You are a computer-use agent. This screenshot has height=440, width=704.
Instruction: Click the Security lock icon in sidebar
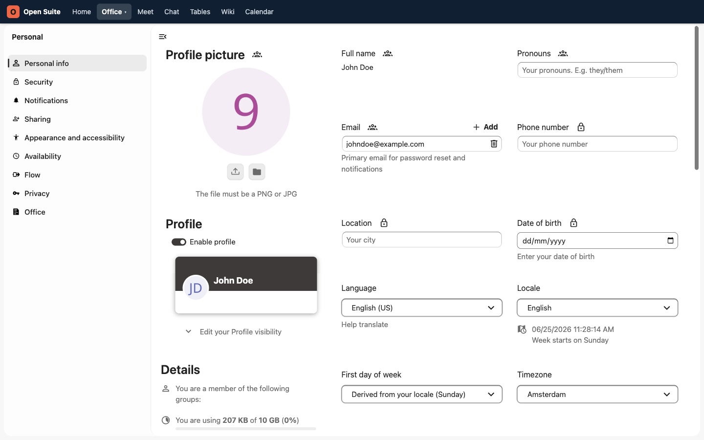click(16, 82)
